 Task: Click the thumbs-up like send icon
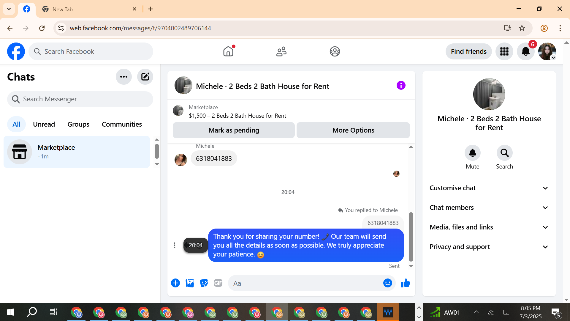(405, 283)
